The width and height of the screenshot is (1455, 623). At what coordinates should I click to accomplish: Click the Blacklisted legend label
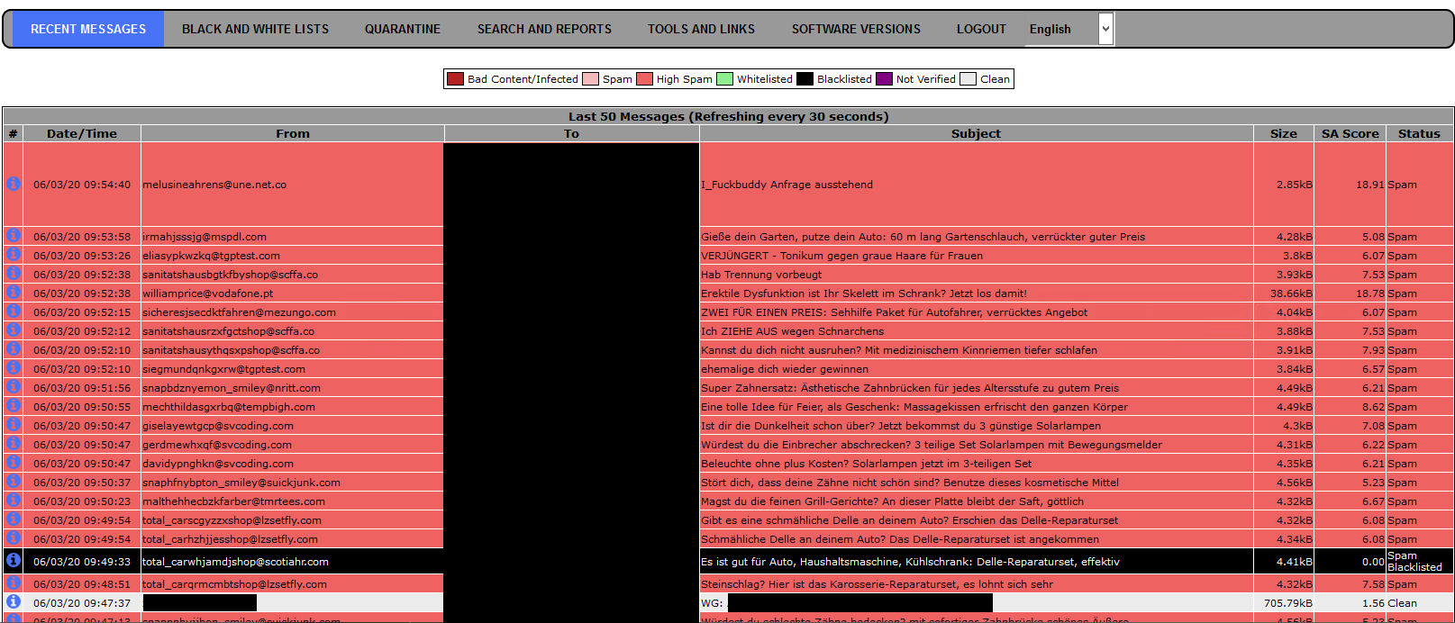[844, 79]
